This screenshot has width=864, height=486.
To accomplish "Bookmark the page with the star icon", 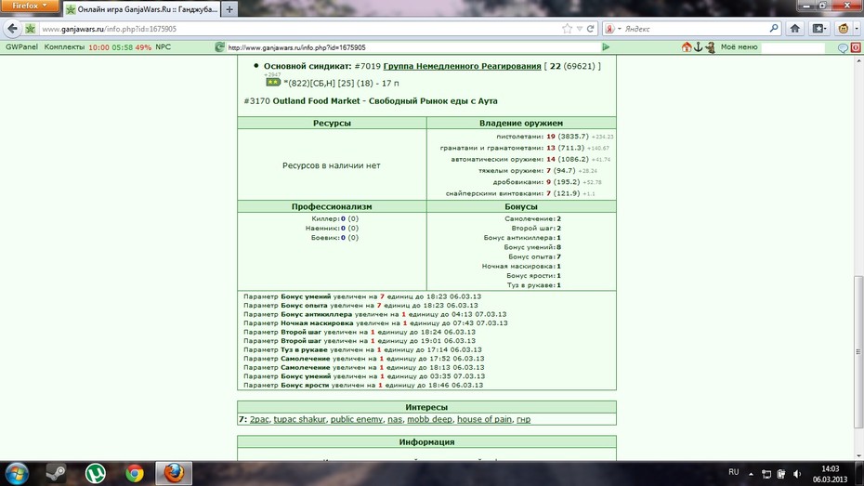I will point(567,29).
